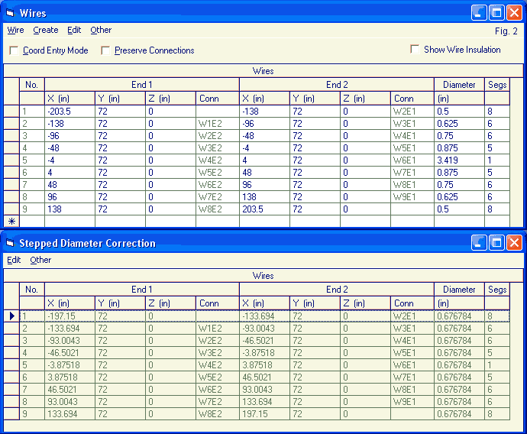Select row 1 arrow marker in corrected table
This screenshot has width=527, height=434.
[11, 316]
